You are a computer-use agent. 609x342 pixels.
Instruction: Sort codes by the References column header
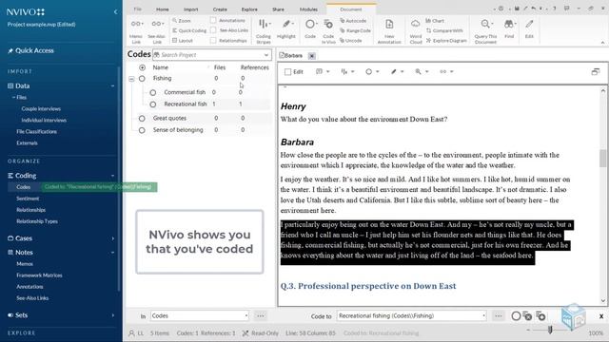[x=254, y=67]
